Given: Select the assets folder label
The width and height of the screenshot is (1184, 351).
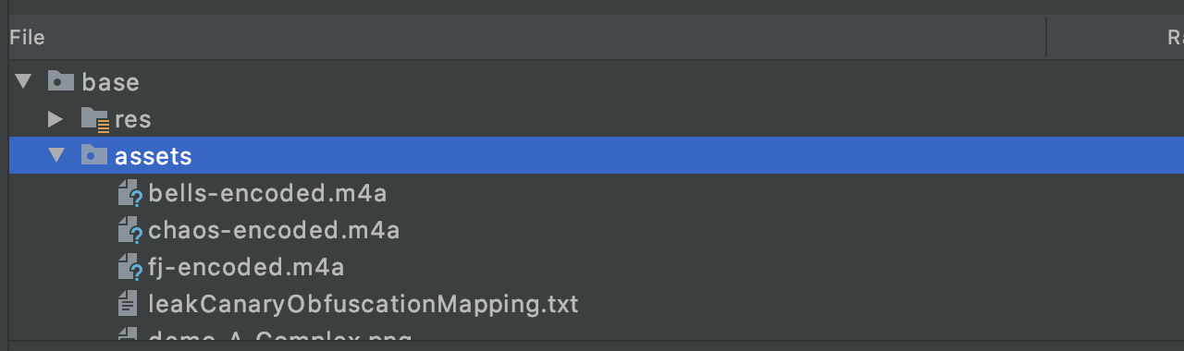Looking at the screenshot, I should point(154,156).
